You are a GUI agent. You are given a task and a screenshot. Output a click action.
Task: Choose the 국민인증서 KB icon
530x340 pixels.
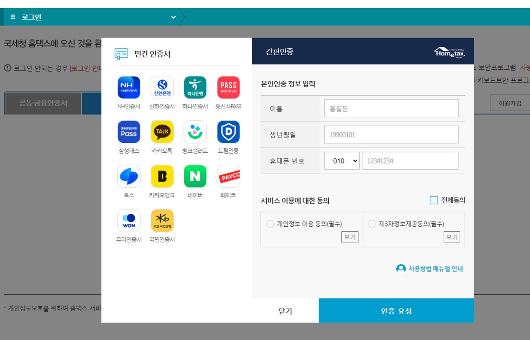[162, 221]
